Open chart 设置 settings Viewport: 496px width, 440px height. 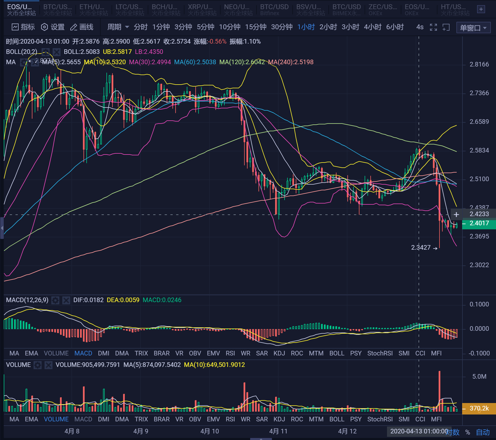point(52,27)
